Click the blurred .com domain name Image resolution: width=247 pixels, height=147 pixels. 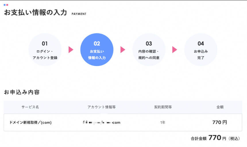pos(102,122)
